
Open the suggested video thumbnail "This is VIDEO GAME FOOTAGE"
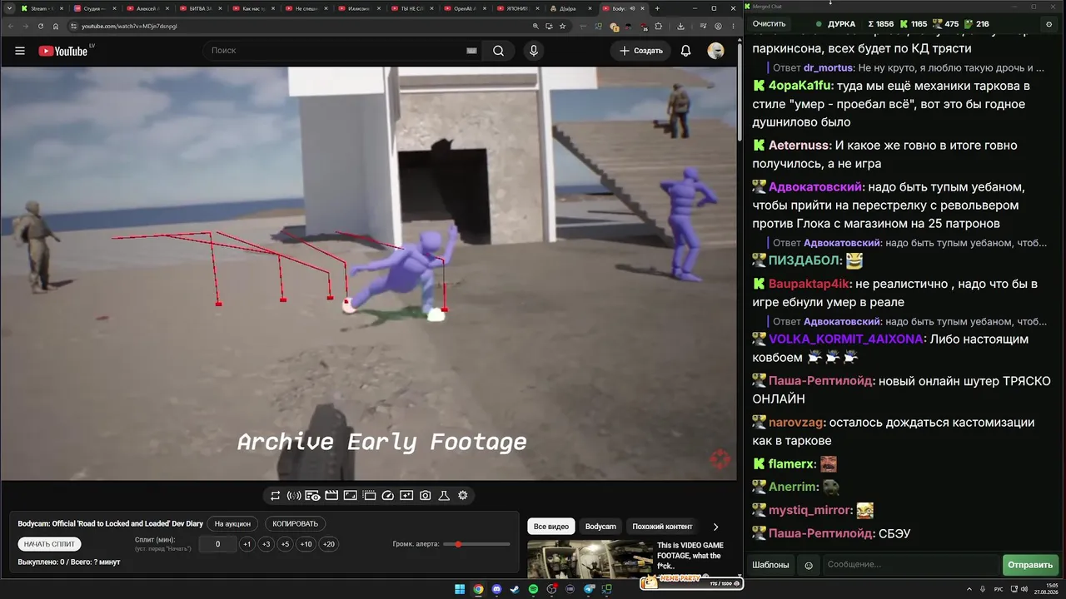[x=590, y=559]
